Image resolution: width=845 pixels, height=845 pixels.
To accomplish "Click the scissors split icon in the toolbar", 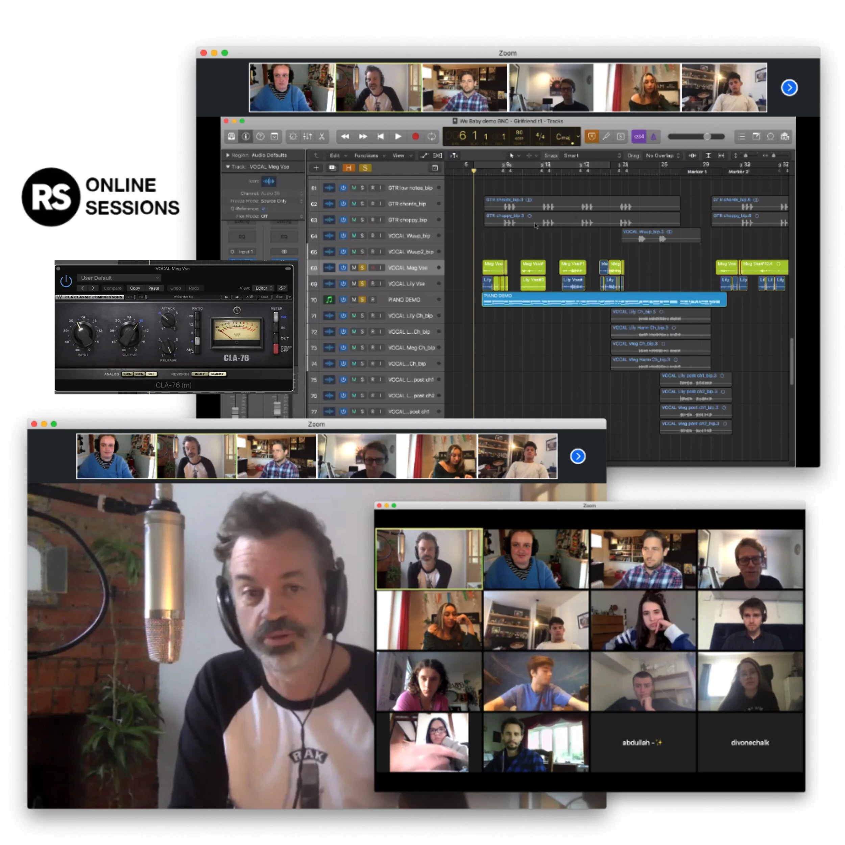I will [322, 137].
